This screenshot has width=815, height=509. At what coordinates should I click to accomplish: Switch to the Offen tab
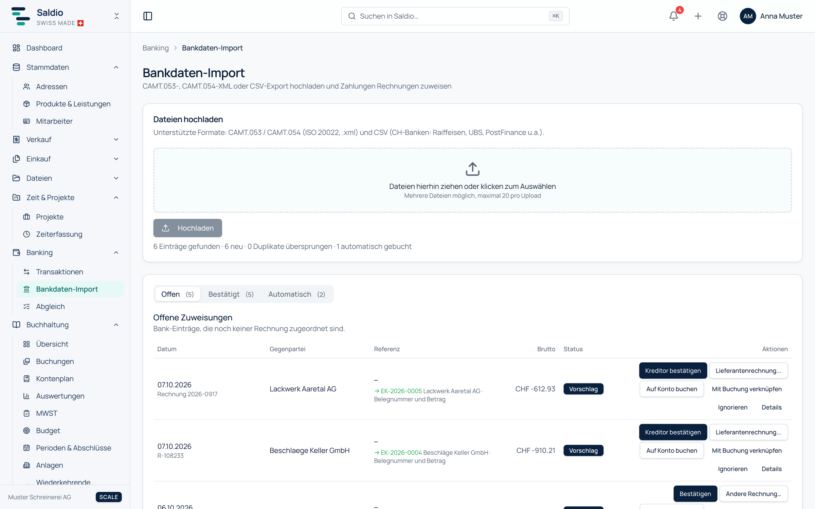177,294
